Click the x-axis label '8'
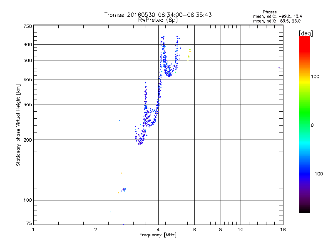 tap(221, 230)
